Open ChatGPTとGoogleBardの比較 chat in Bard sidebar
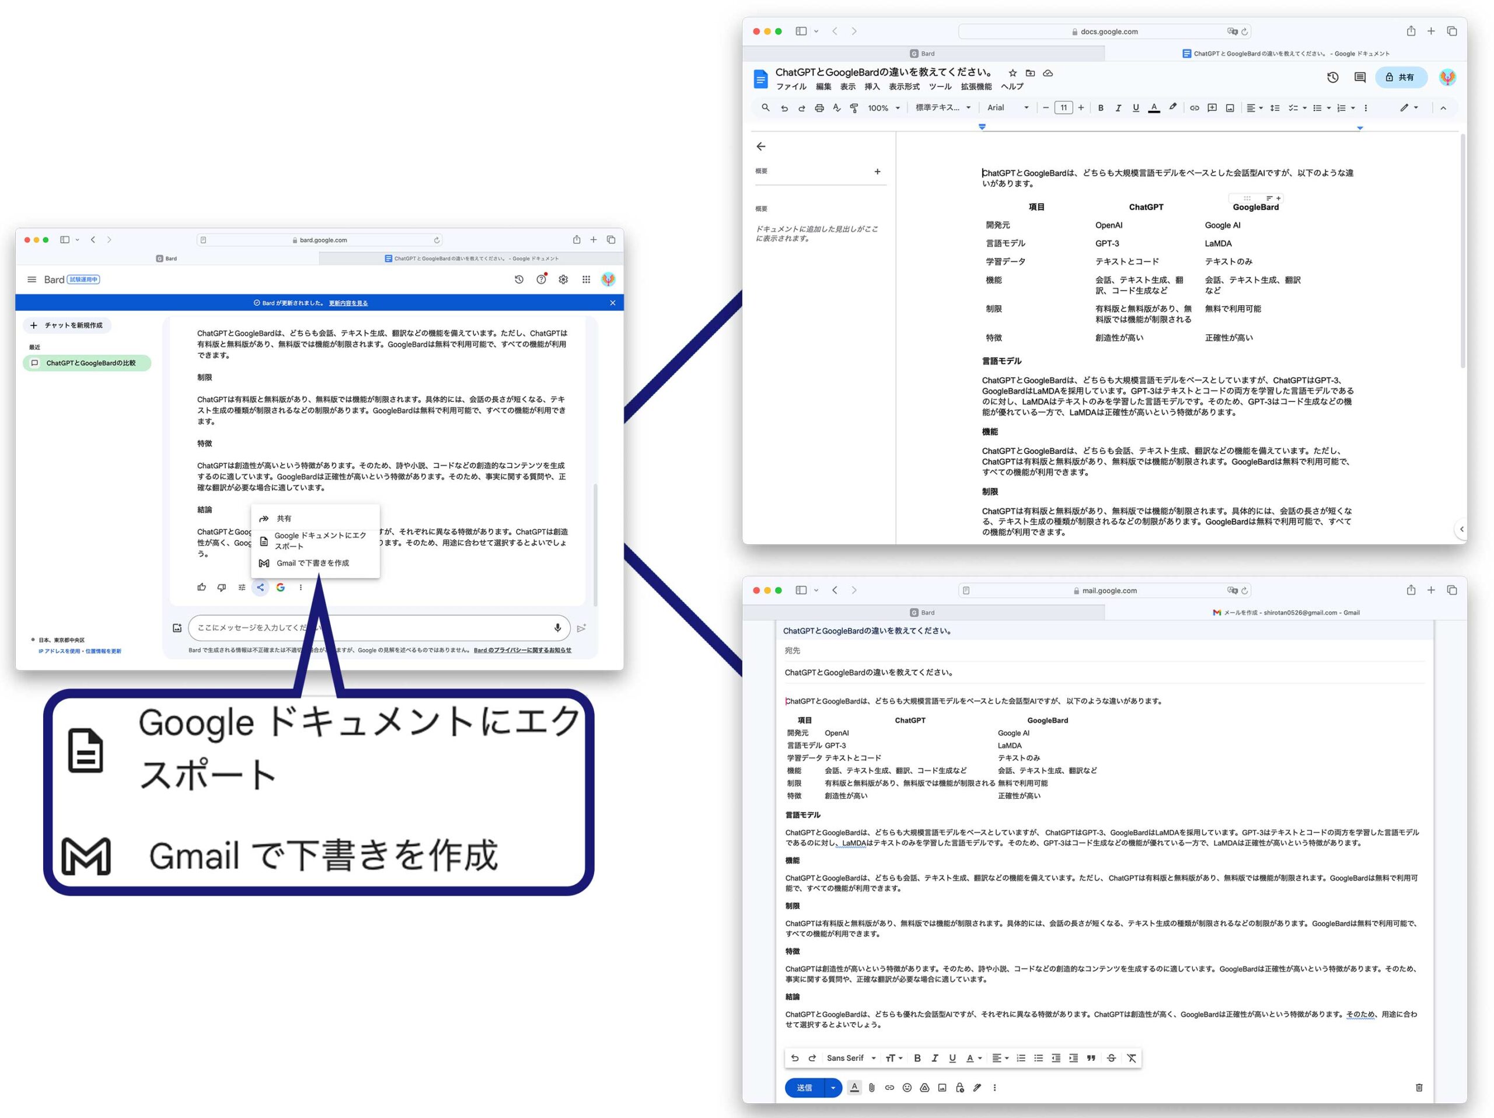Image resolution: width=1494 pixels, height=1118 pixels. pyautogui.click(x=86, y=363)
